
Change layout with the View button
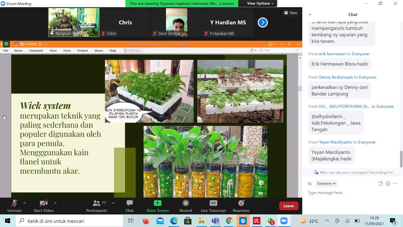(291, 13)
